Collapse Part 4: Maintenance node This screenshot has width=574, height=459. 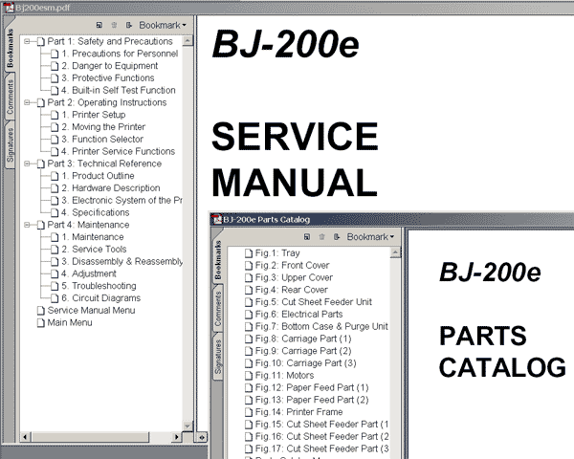pos(27,225)
